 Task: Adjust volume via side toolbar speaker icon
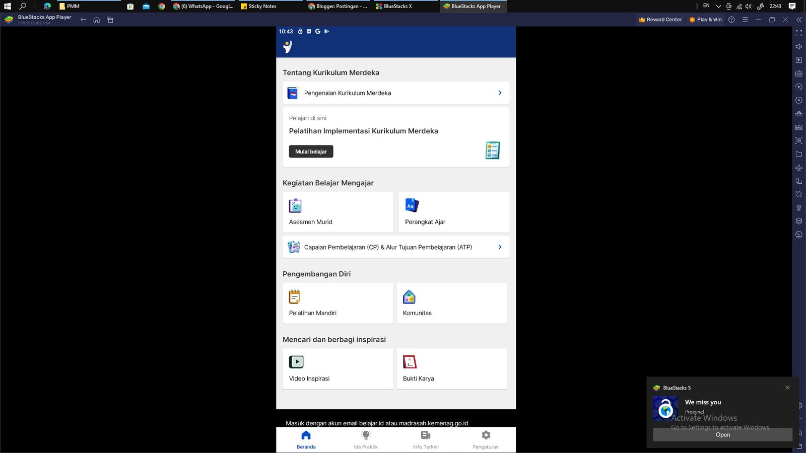[798, 46]
